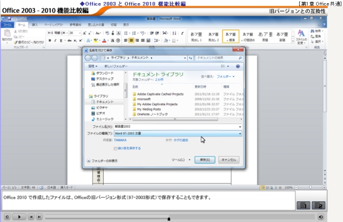Image resolution: width=343 pixels, height=222 pixels.
Task: Open the file type dropdown
Action: 240,133
